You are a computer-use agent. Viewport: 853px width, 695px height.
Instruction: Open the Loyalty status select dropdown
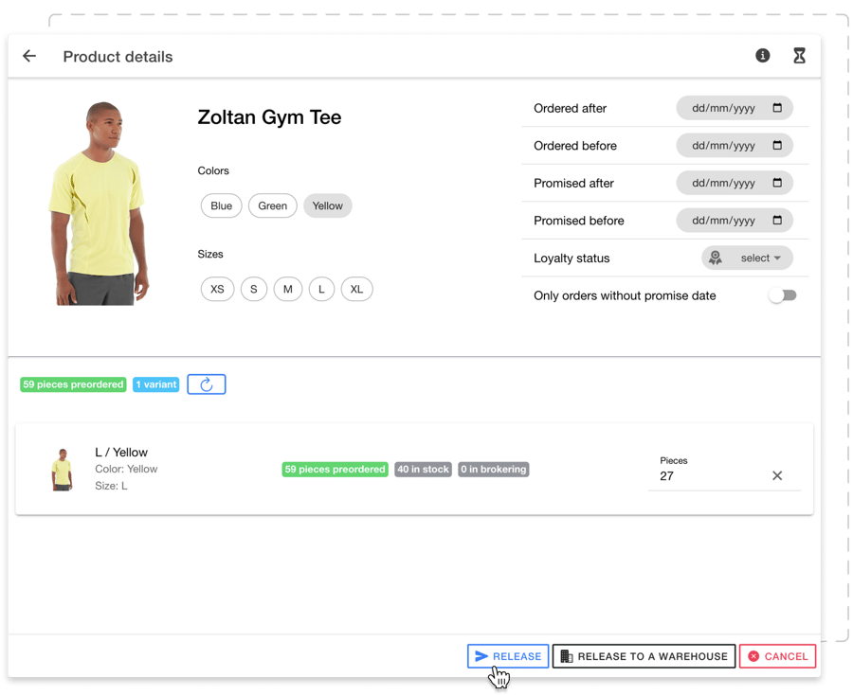(747, 258)
